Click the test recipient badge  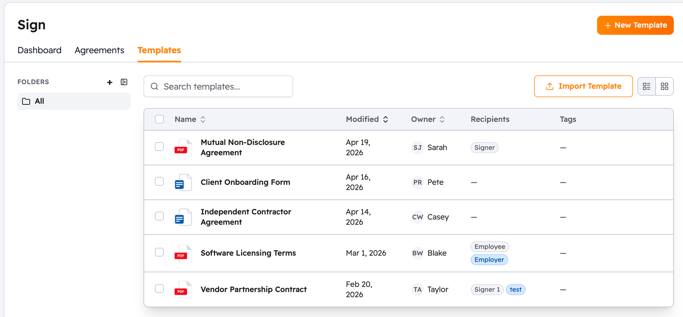(515, 289)
